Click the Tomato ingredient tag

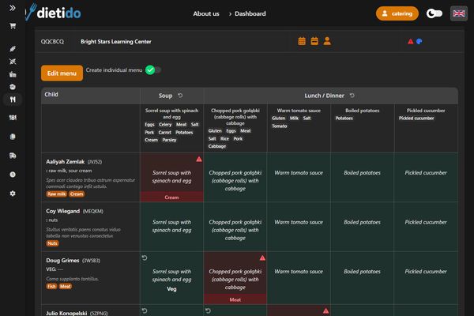point(280,126)
